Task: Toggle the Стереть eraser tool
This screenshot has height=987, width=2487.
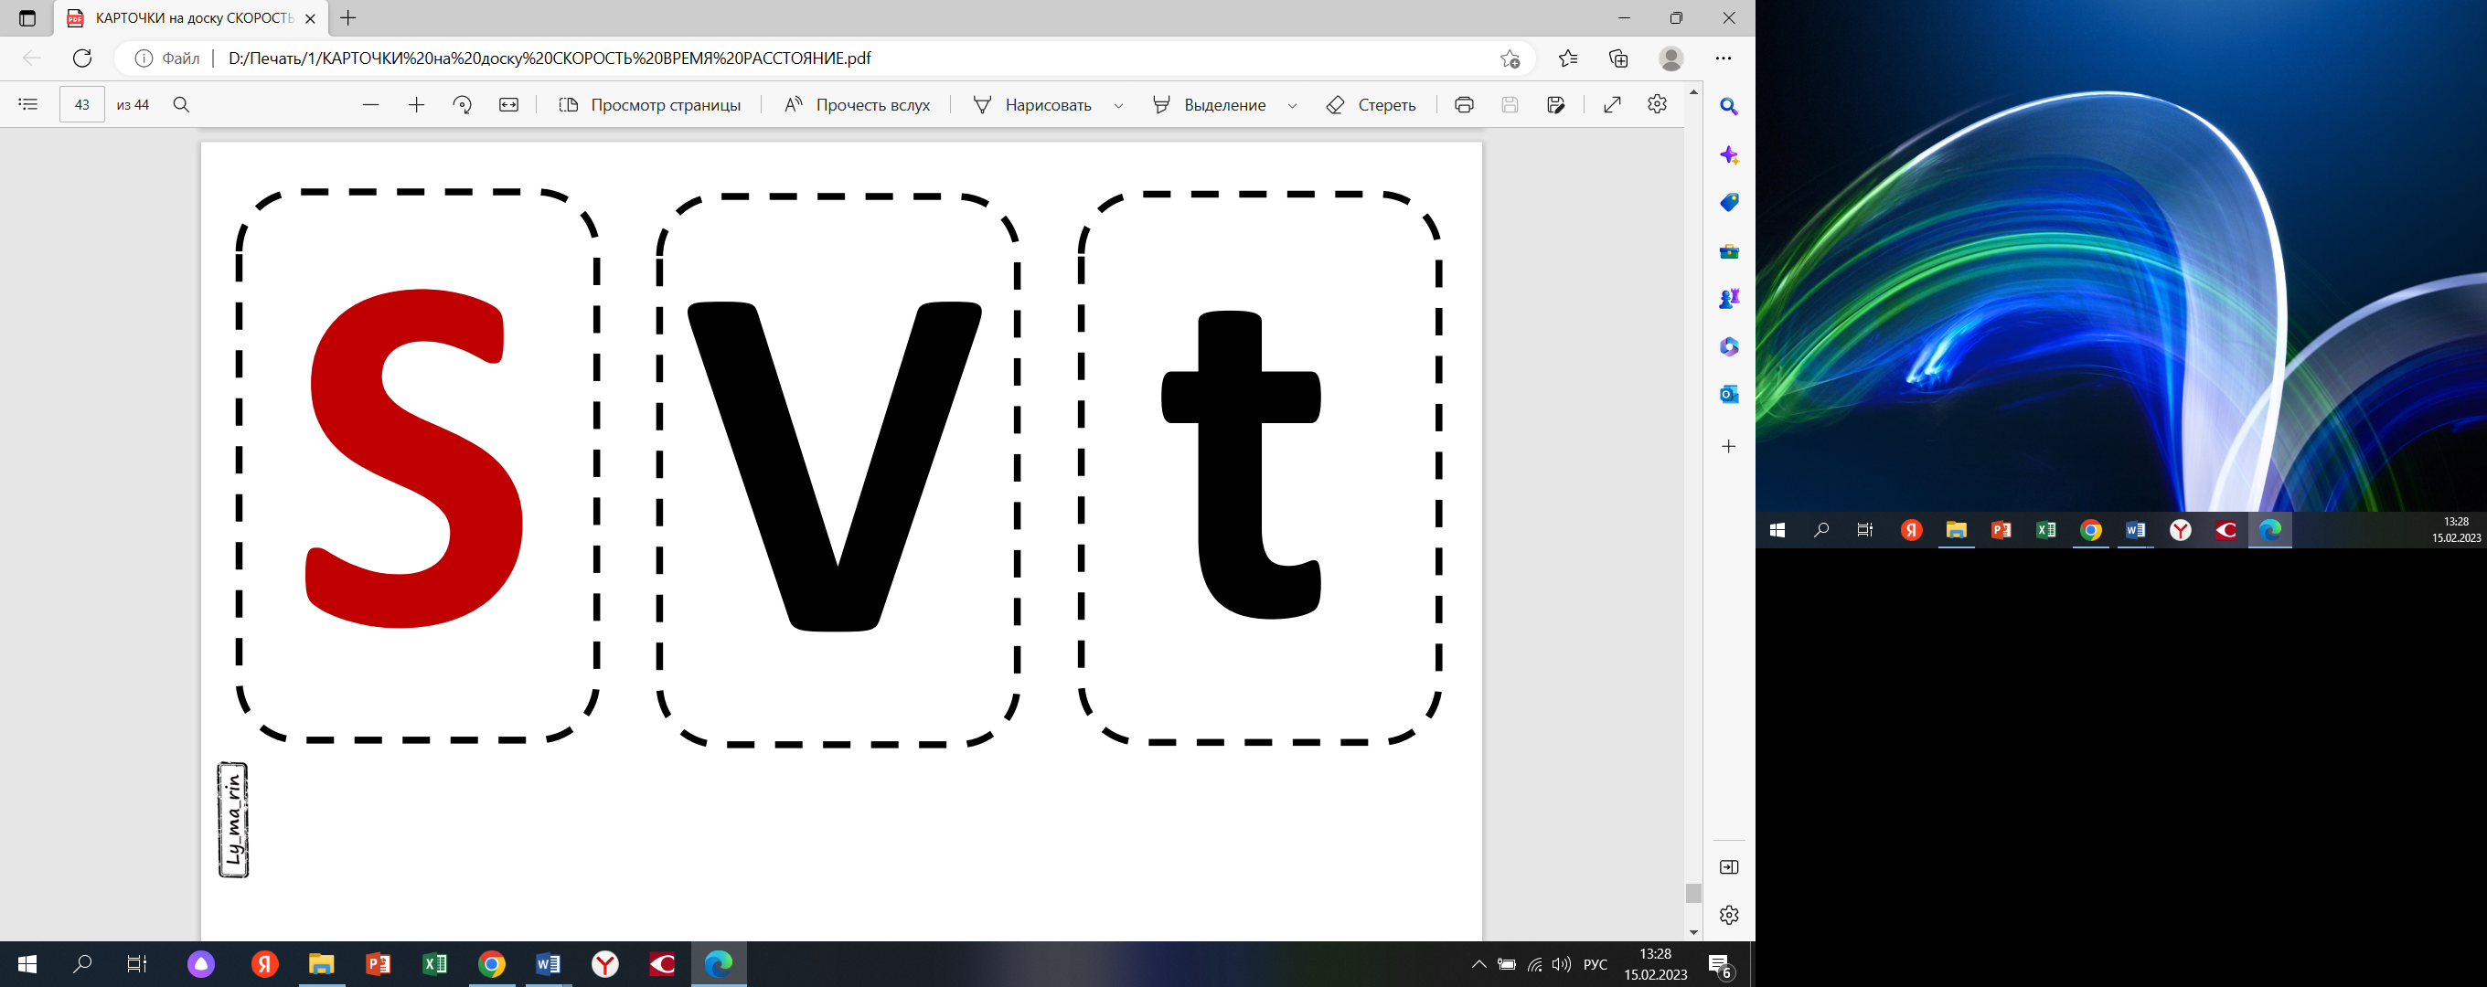Action: pyautogui.click(x=1371, y=105)
